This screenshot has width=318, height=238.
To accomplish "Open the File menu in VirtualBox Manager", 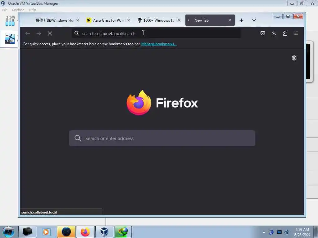I will (5, 10).
